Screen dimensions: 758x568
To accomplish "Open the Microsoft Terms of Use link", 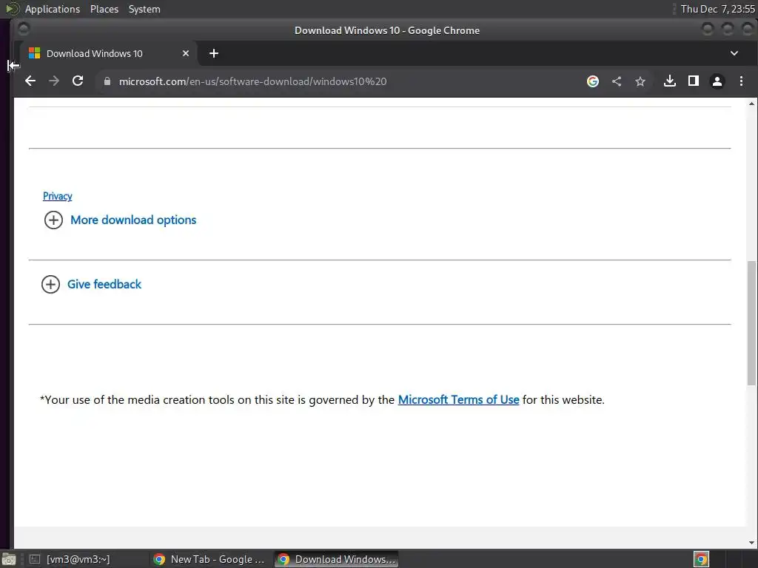I will [x=458, y=399].
